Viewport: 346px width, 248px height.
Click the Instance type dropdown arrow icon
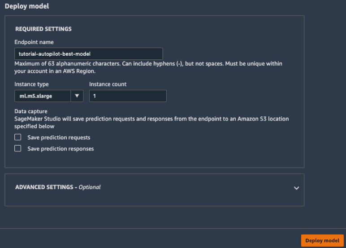click(77, 96)
